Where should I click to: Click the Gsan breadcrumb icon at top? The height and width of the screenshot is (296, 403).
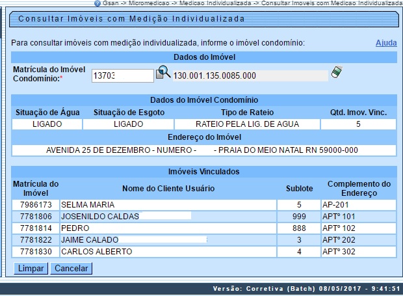[x=97, y=3]
